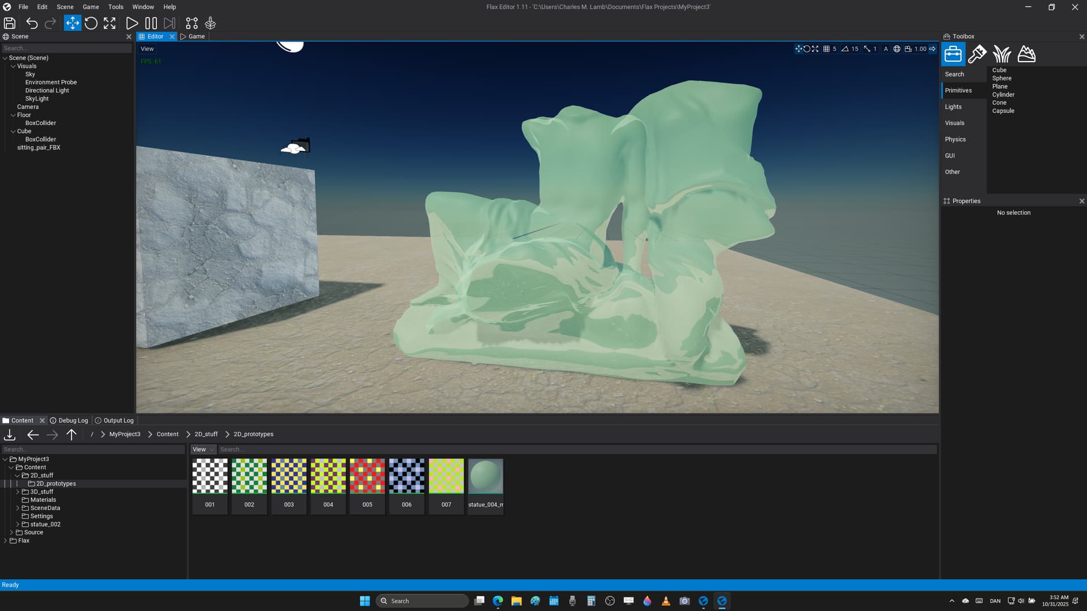Toggle rotation snapping in the viewport toolbar
1087x611 pixels.
click(x=845, y=49)
